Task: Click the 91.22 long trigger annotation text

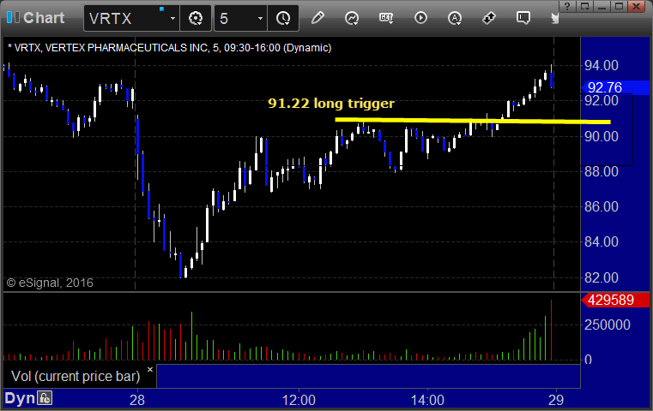Action: click(331, 103)
